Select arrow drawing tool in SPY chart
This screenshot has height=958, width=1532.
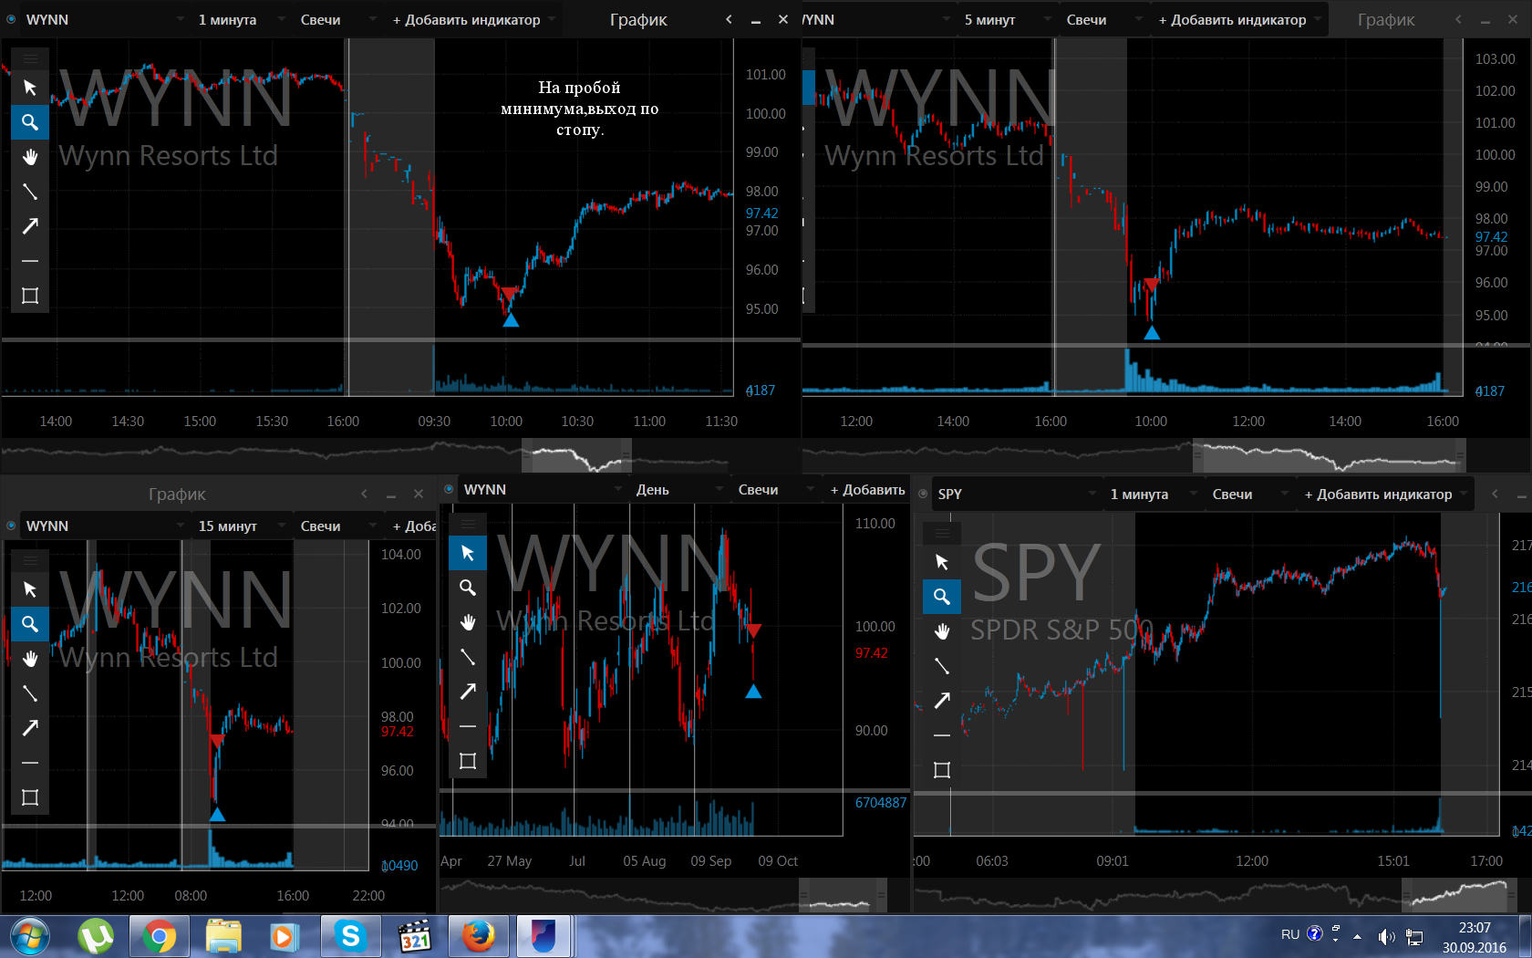coord(942,701)
